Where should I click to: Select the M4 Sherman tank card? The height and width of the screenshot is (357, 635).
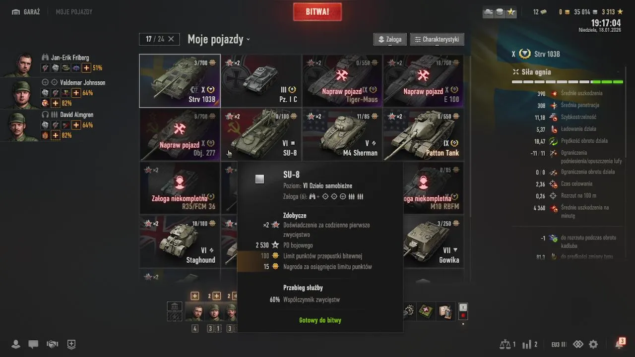(342, 134)
